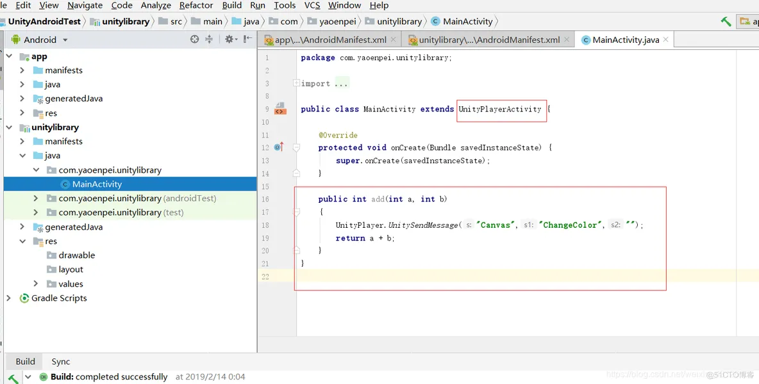This screenshot has height=384, width=759.
Task: Open the Code menu
Action: (122, 5)
